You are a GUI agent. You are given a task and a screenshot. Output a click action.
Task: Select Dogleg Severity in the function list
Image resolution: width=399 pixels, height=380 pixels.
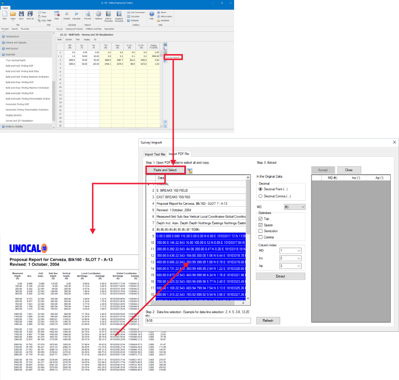(15, 114)
